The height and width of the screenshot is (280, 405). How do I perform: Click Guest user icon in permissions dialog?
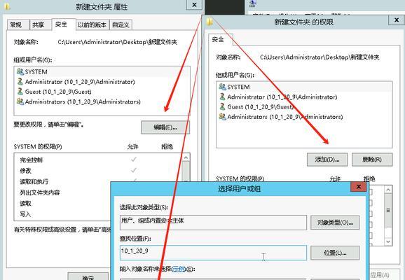click(222, 106)
